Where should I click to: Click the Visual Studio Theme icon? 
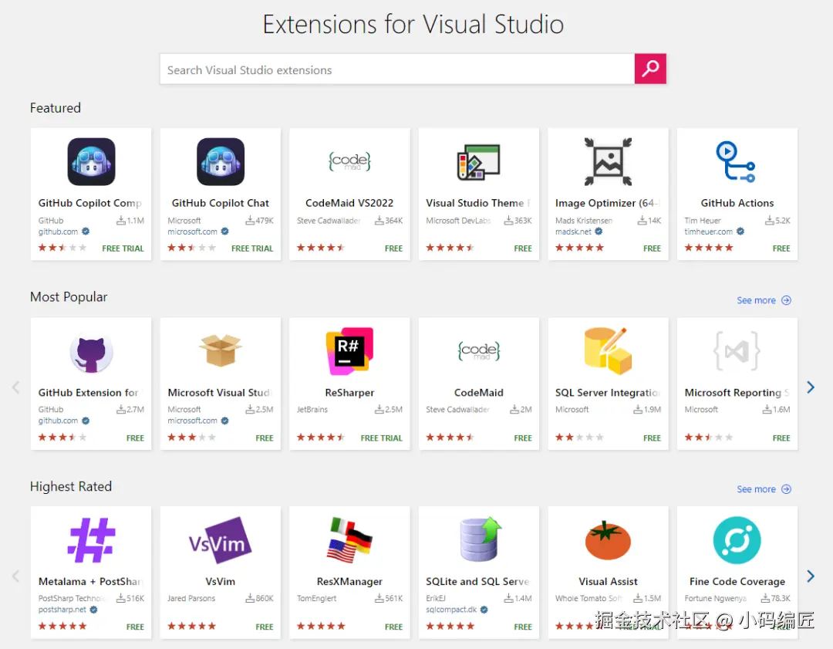479,162
